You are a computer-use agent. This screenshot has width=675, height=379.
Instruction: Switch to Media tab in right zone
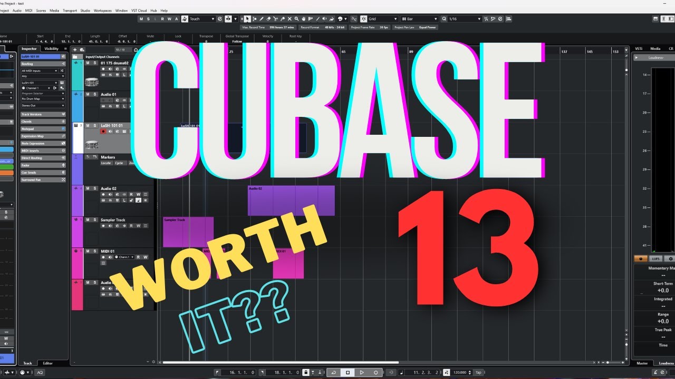(655, 48)
